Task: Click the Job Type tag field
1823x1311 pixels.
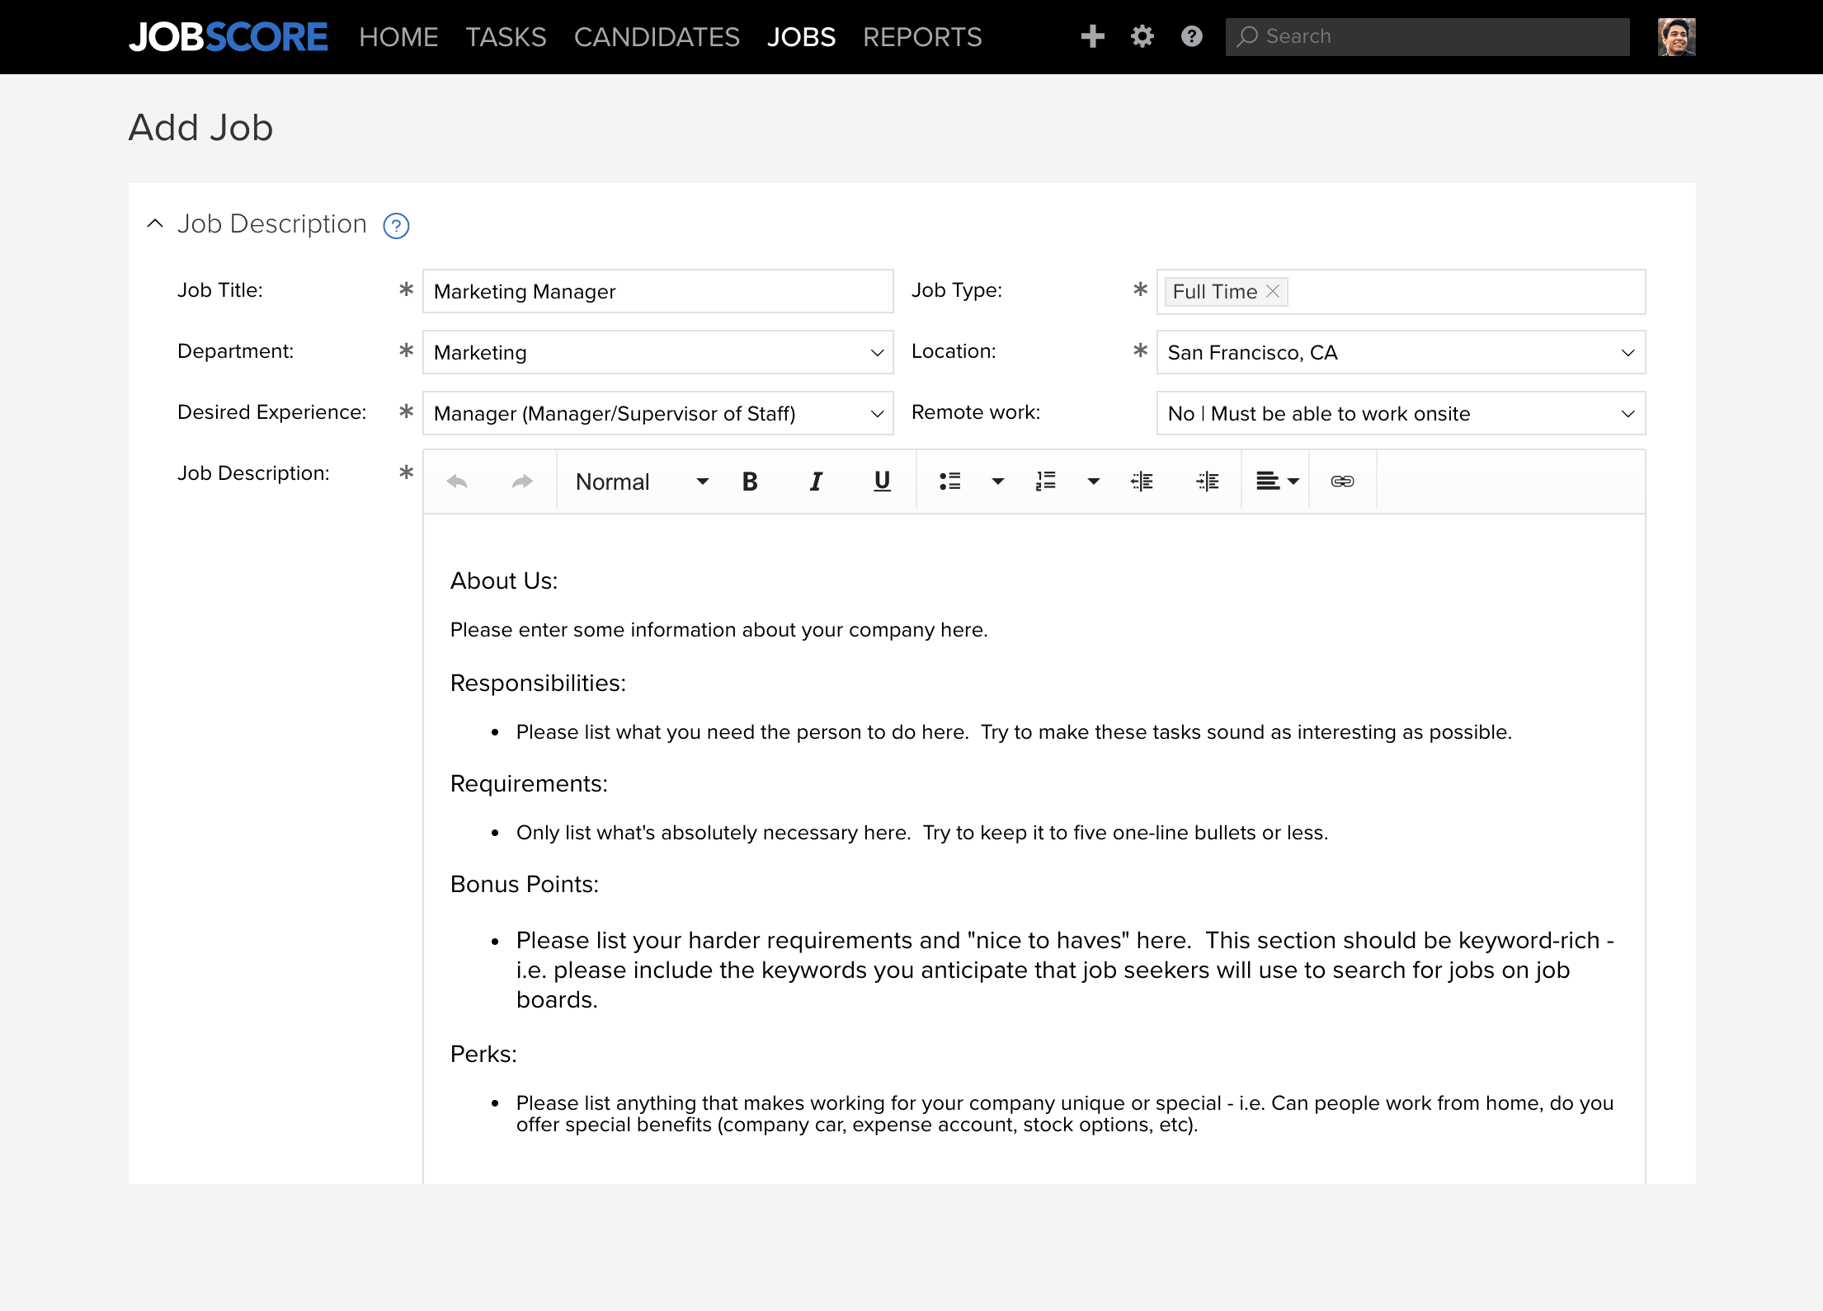Action: (x=1401, y=292)
